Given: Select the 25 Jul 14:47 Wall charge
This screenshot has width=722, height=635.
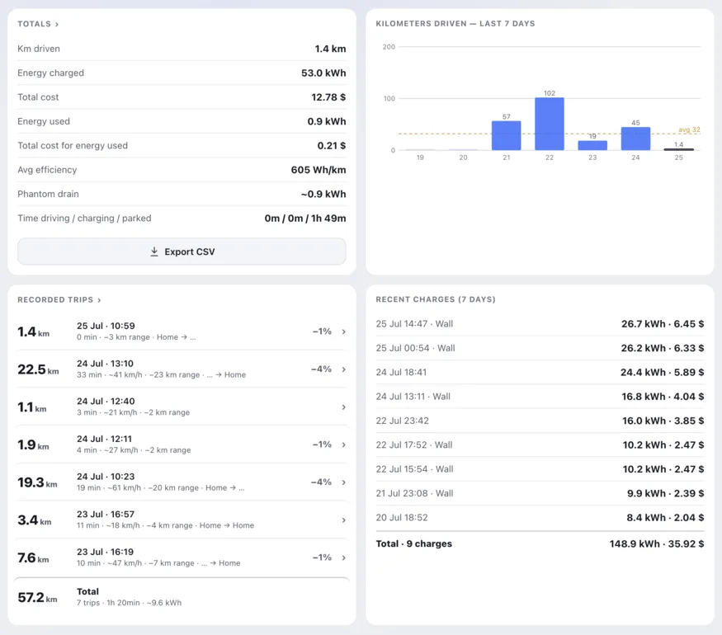Looking at the screenshot, I should pos(540,324).
